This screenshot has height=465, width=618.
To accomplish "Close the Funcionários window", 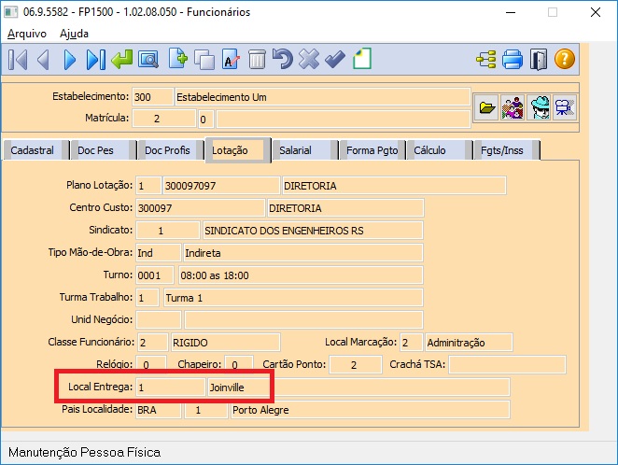I will coord(596,13).
